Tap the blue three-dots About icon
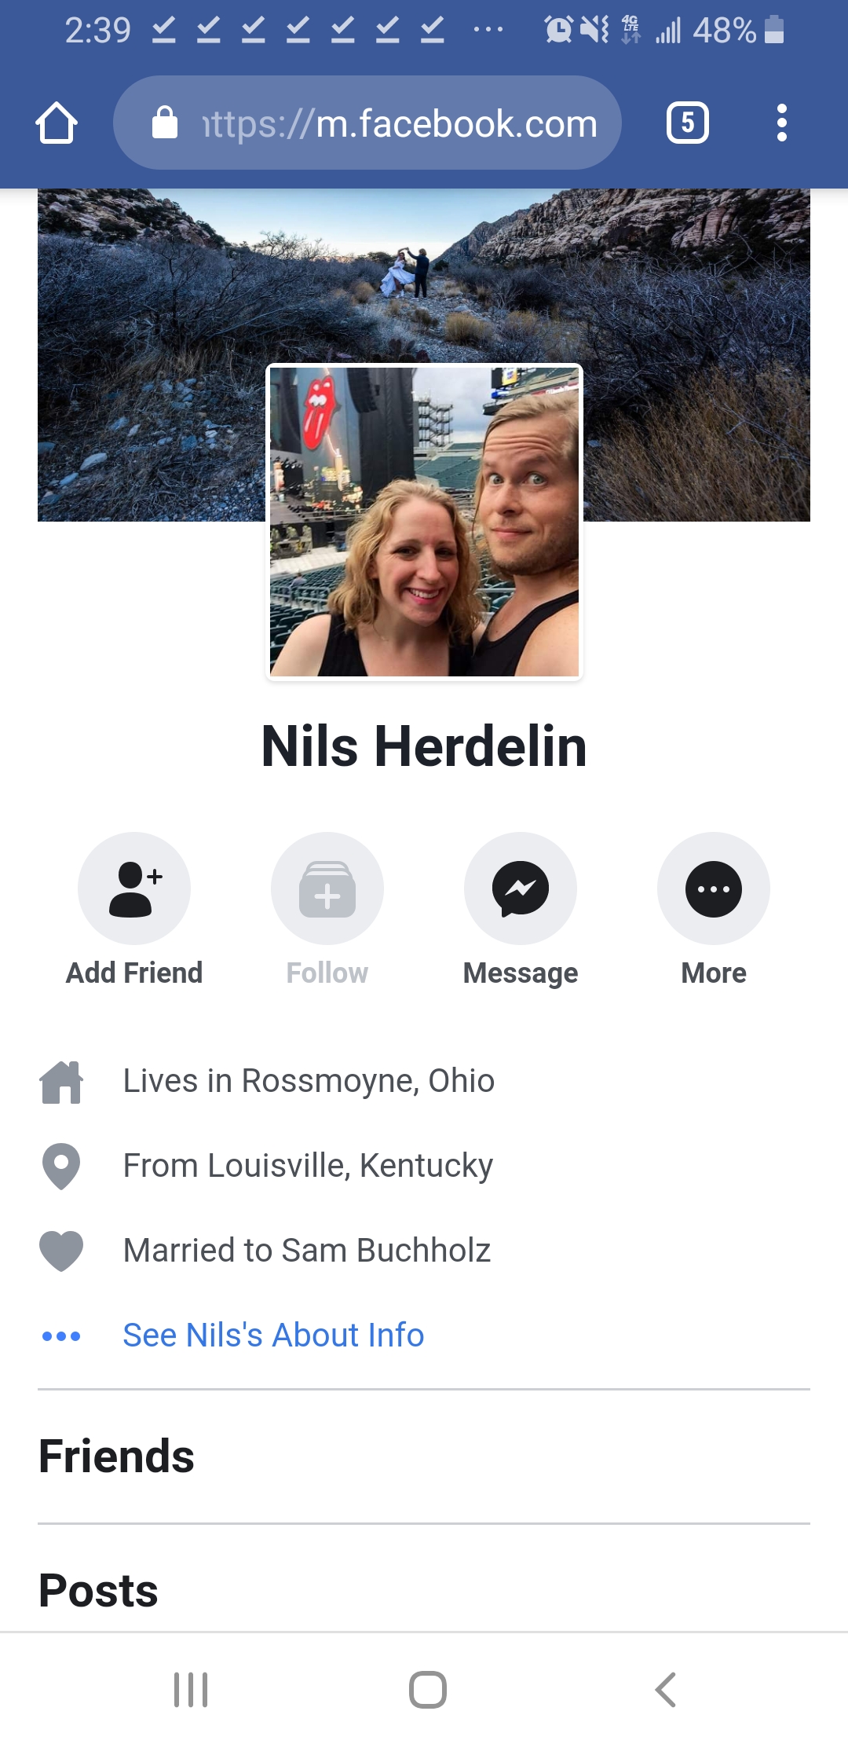This screenshot has height=1744, width=848. click(x=61, y=1335)
